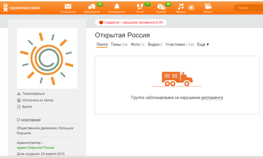Click the О компании heading

pos(28,120)
